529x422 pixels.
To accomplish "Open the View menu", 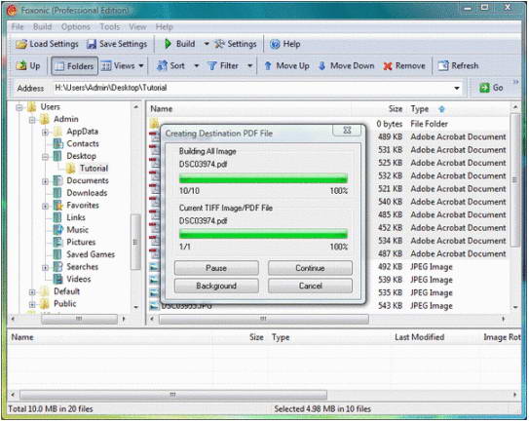I will [137, 26].
